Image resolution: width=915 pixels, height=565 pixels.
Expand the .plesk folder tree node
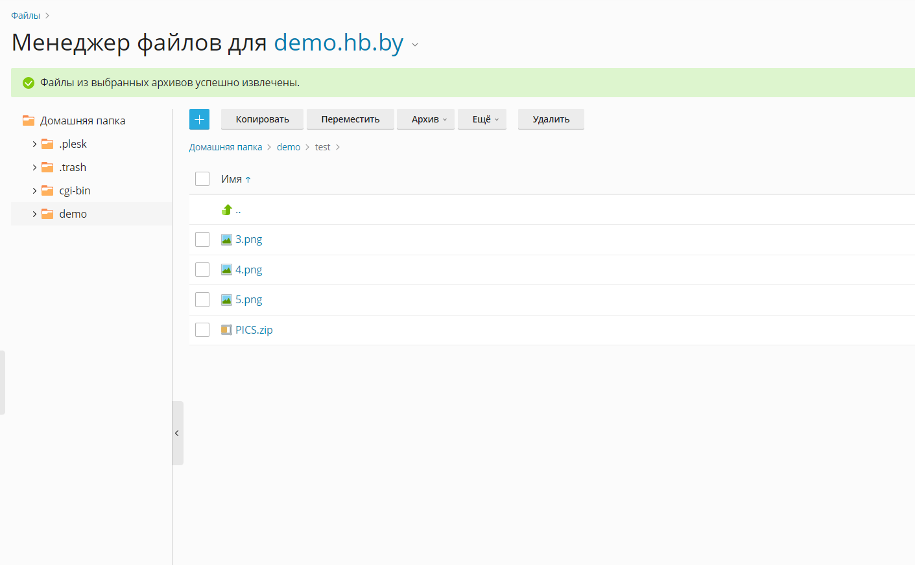(x=34, y=144)
